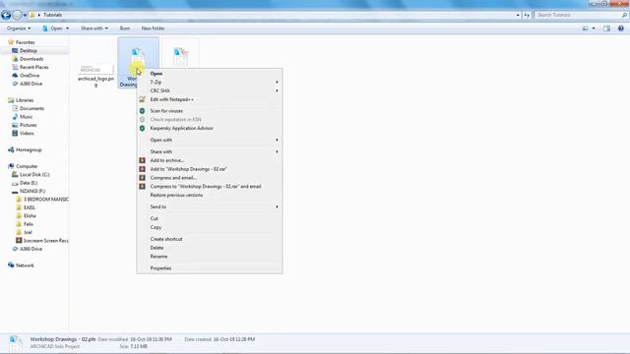Screen dimensions: 630x354
Task: Select the third file icon in folder
Action: [x=180, y=57]
